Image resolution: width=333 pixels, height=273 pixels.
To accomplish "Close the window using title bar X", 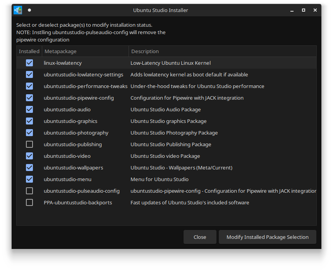I will coord(315,10).
